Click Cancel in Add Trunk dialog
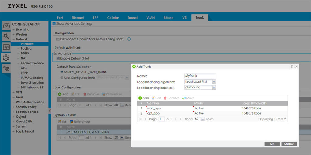Image resolution: width=311 pixels, height=155 pixels. (x=289, y=144)
